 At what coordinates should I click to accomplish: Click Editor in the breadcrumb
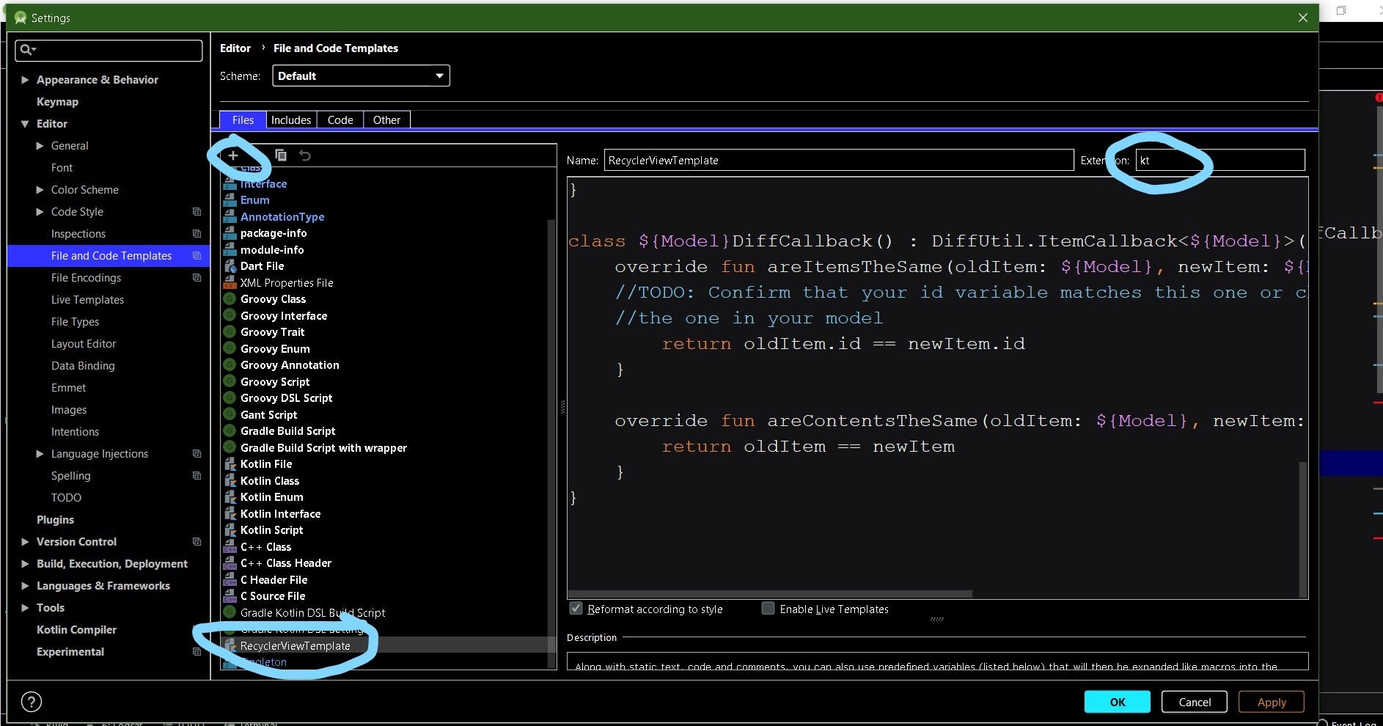[x=235, y=48]
